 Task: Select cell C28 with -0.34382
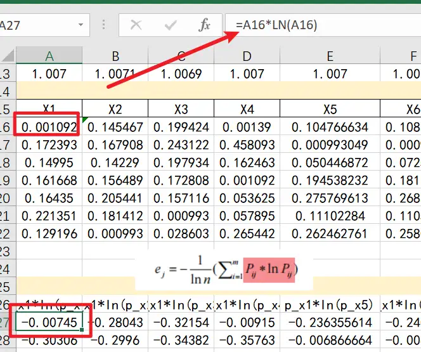pyautogui.click(x=181, y=340)
